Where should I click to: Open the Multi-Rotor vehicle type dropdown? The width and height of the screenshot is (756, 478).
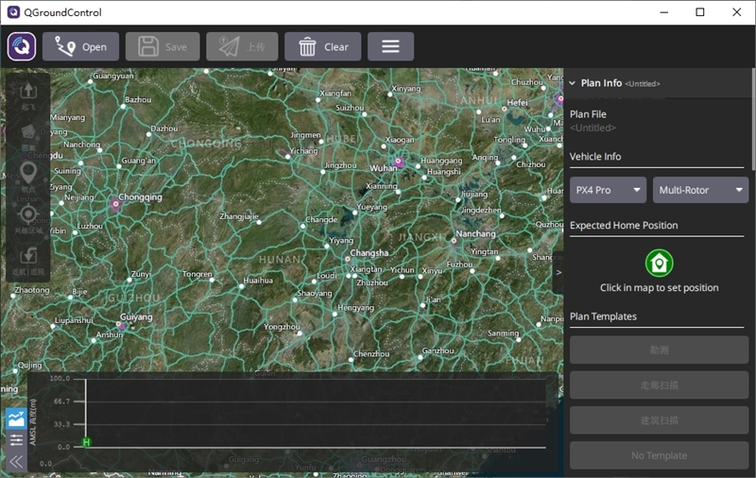700,190
